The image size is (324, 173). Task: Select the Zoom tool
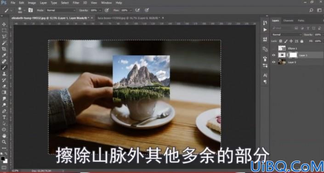tap(4, 142)
